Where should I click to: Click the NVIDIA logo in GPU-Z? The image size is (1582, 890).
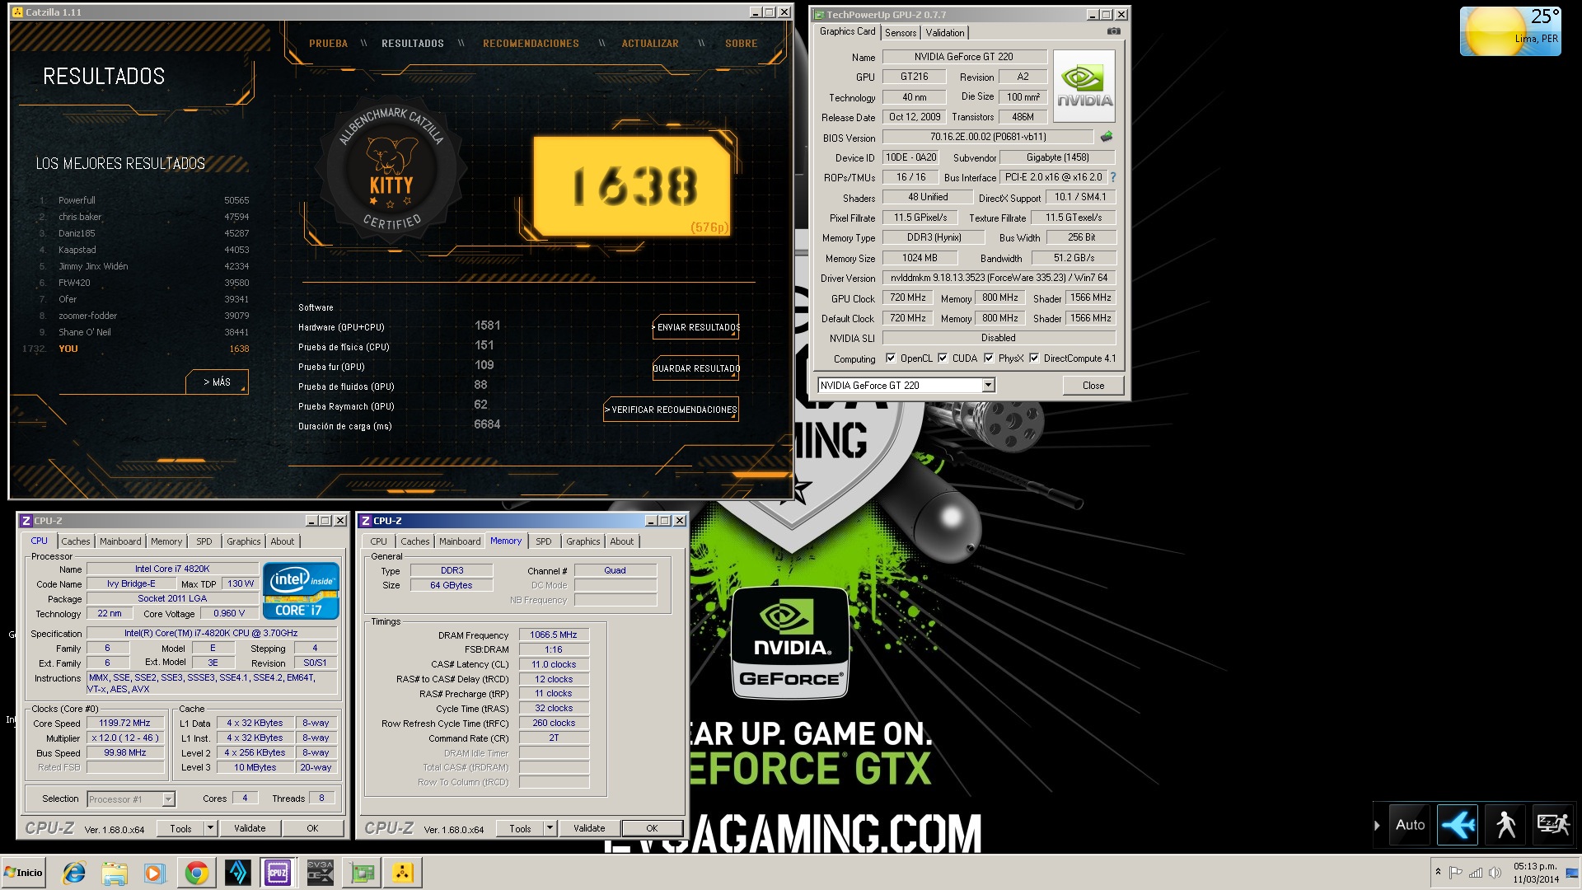(1084, 87)
